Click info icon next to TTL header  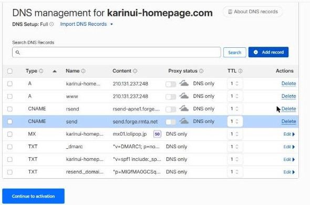coord(240,71)
